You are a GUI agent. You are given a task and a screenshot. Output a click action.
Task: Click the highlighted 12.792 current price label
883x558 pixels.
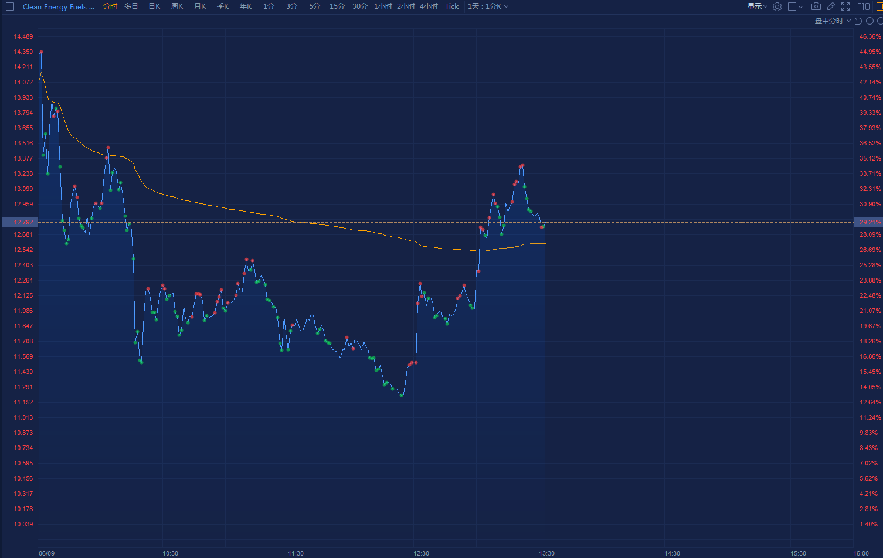[x=20, y=222]
